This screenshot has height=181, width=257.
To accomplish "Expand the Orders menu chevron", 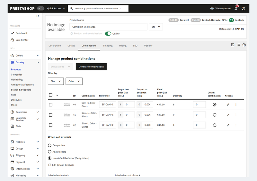I will point(38,56).
